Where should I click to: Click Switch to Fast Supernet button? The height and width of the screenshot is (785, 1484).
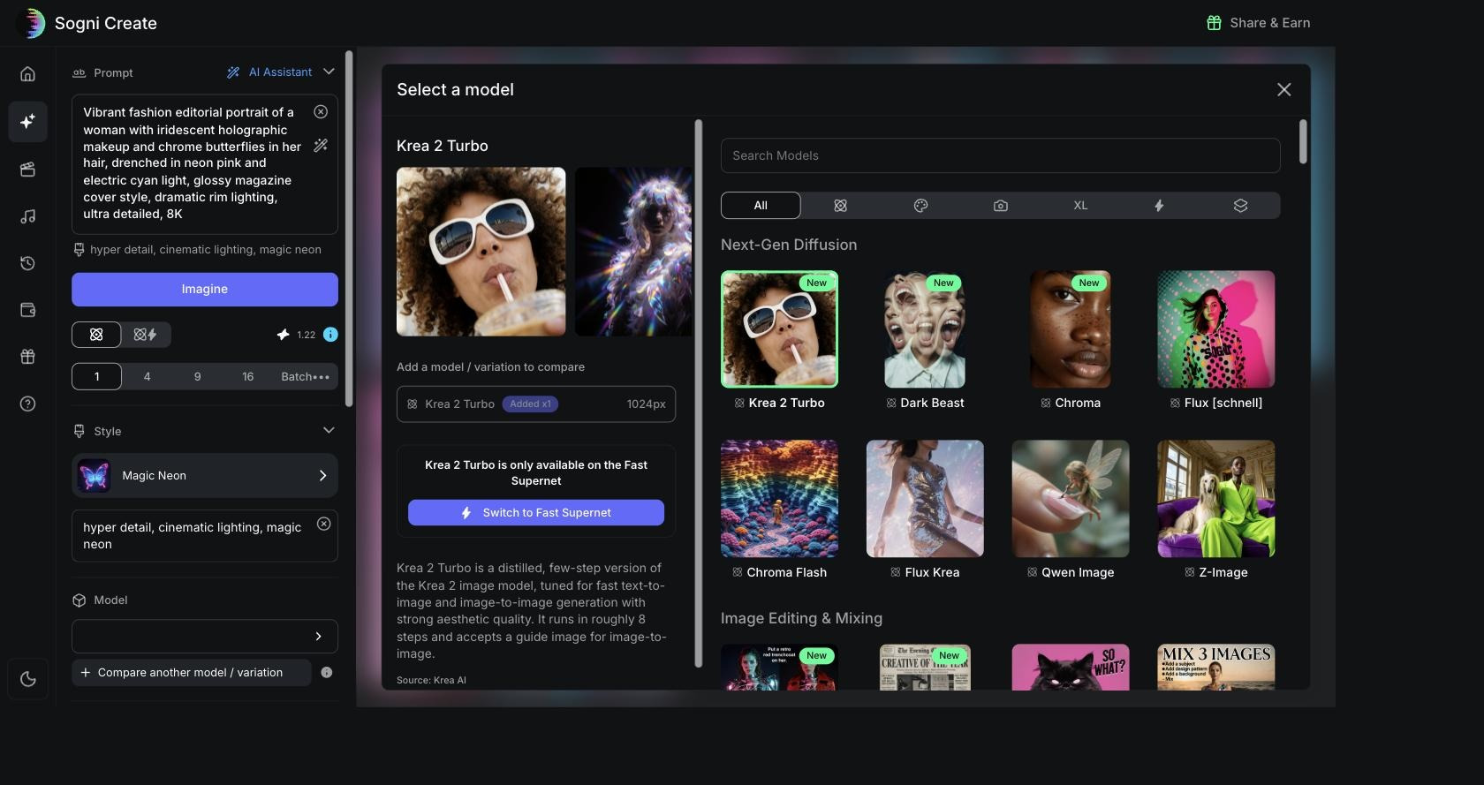point(536,513)
